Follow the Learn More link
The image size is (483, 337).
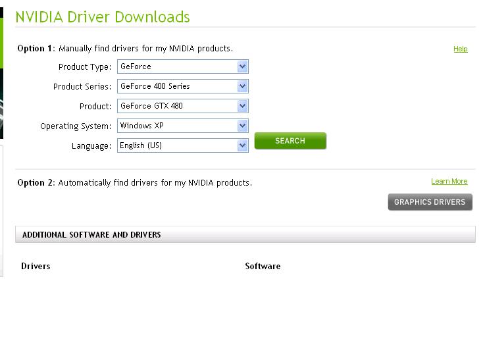pyautogui.click(x=449, y=182)
